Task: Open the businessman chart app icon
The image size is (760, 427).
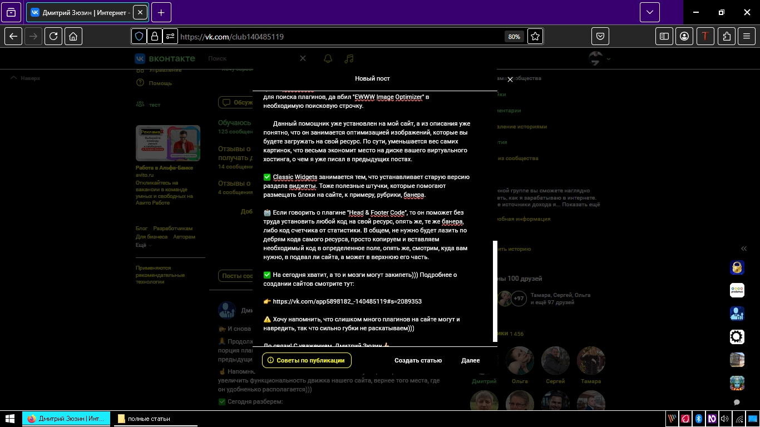Action: [737, 314]
